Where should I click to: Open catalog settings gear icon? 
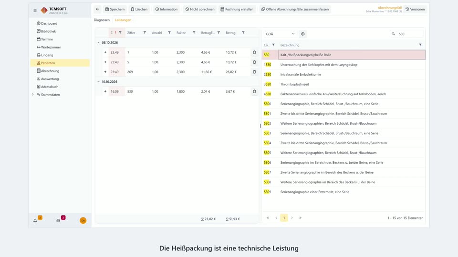pos(303,34)
